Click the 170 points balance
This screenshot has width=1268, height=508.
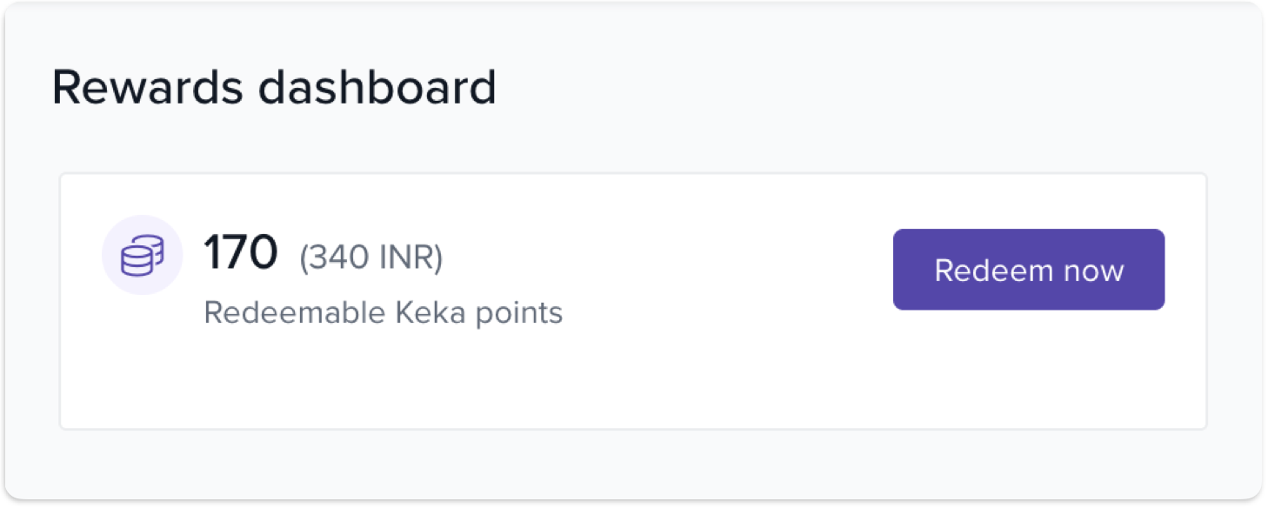(240, 253)
